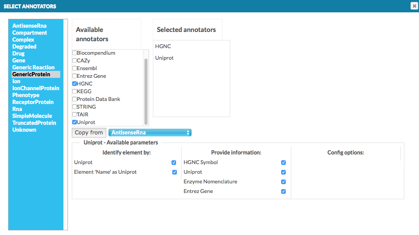This screenshot has height=235, width=419.
Task: Uncheck Element 'Name' as Uniprot option
Action: click(x=174, y=172)
